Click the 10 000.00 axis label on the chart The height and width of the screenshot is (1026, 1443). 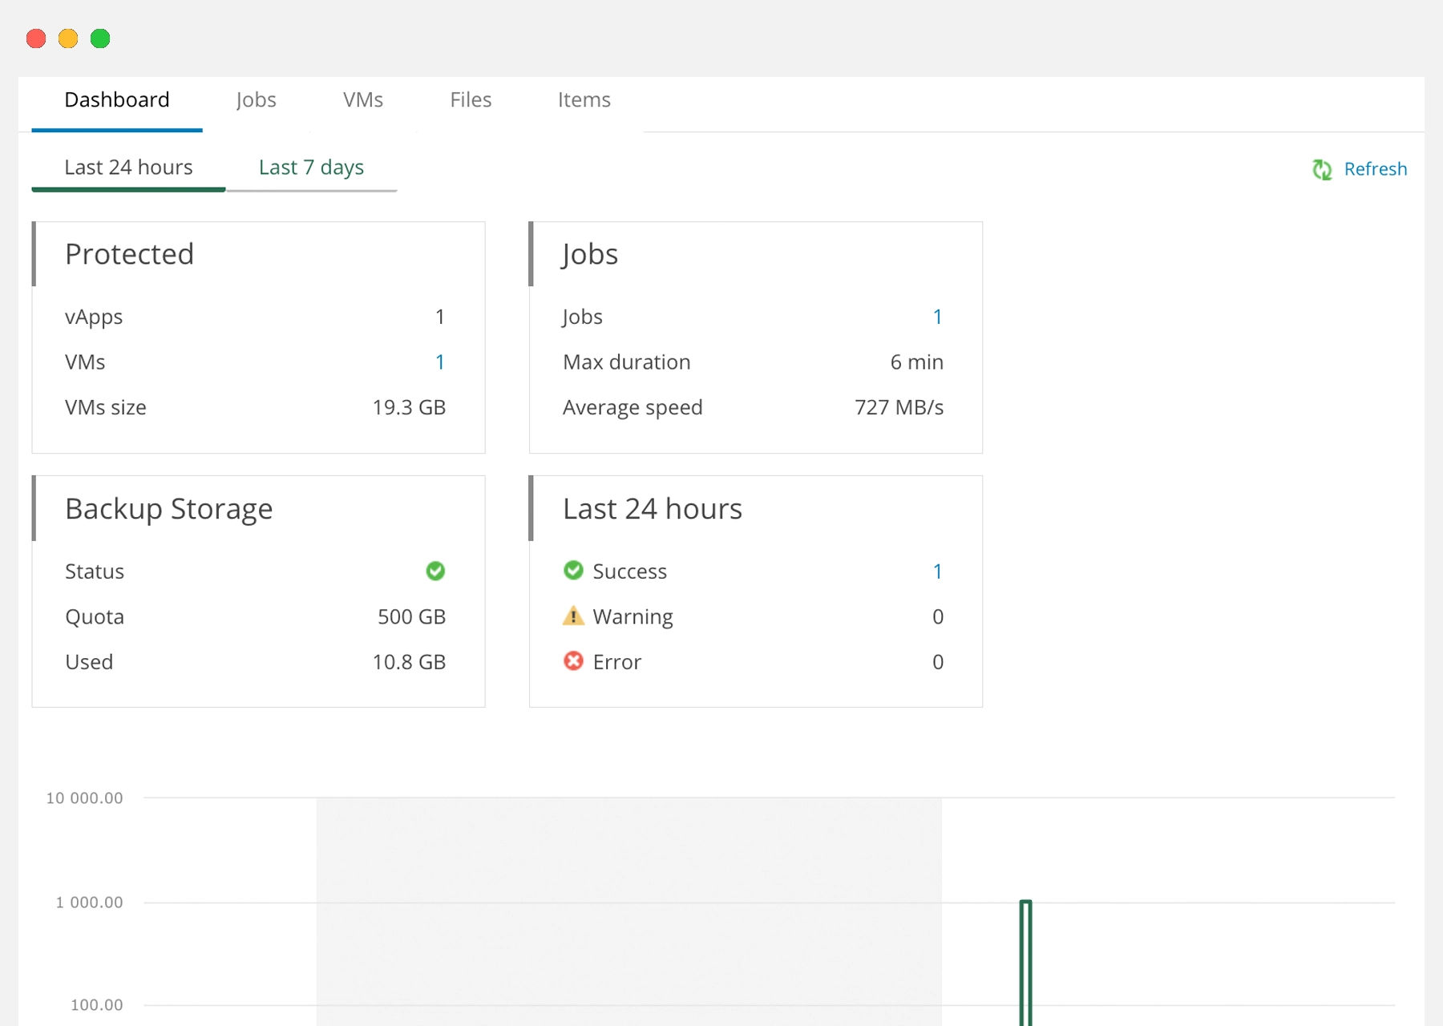click(x=84, y=798)
